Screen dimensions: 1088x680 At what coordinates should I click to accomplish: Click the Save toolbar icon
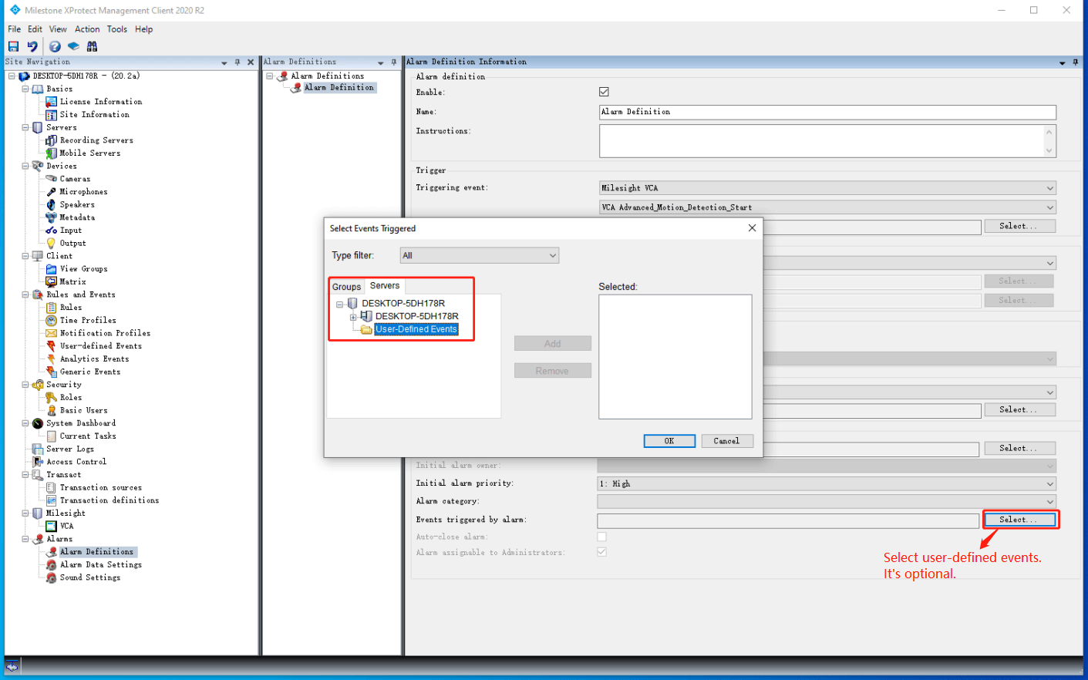click(13, 46)
